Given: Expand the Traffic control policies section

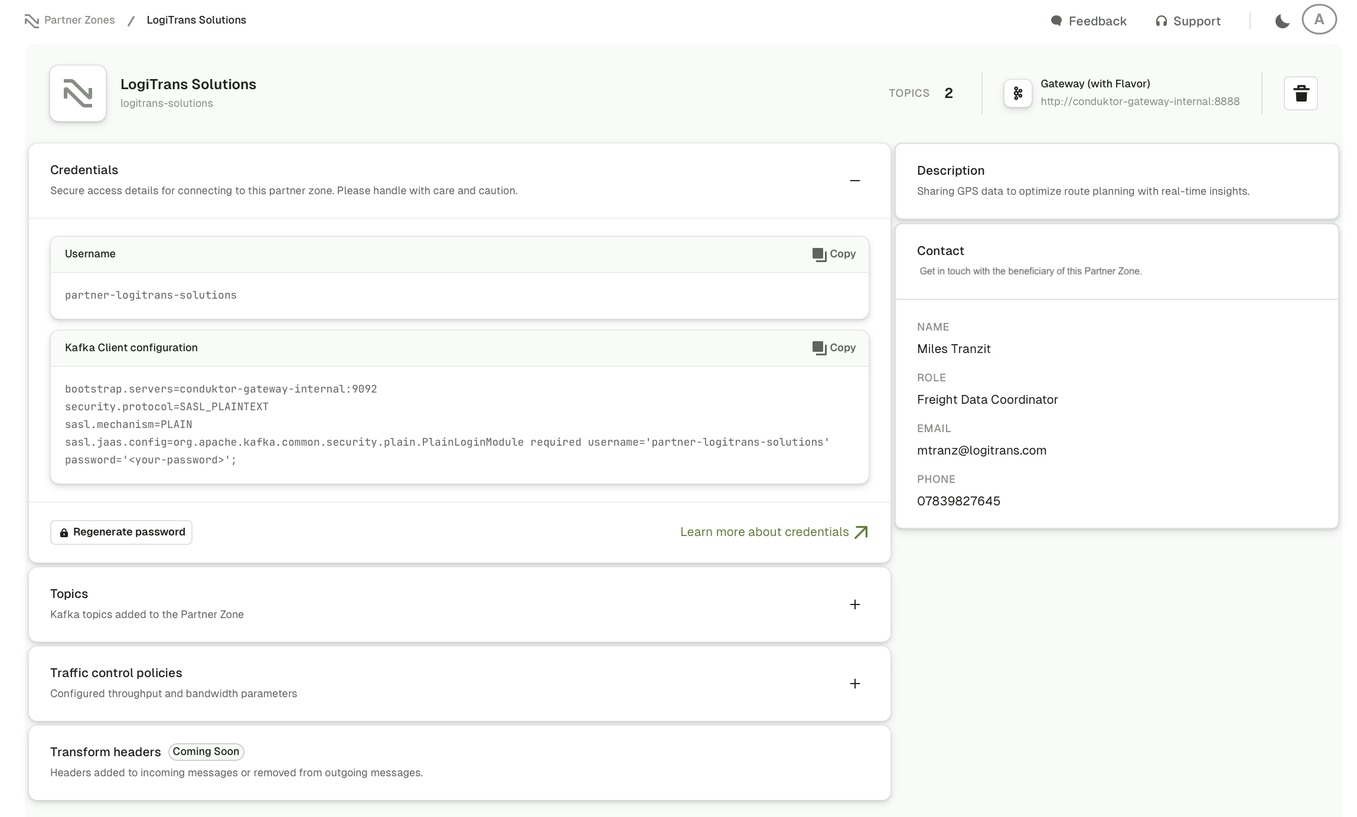Looking at the screenshot, I should [x=854, y=683].
